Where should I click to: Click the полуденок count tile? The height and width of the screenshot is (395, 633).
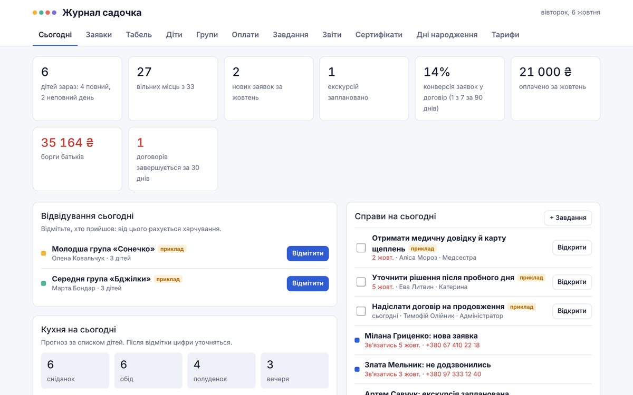(222, 371)
